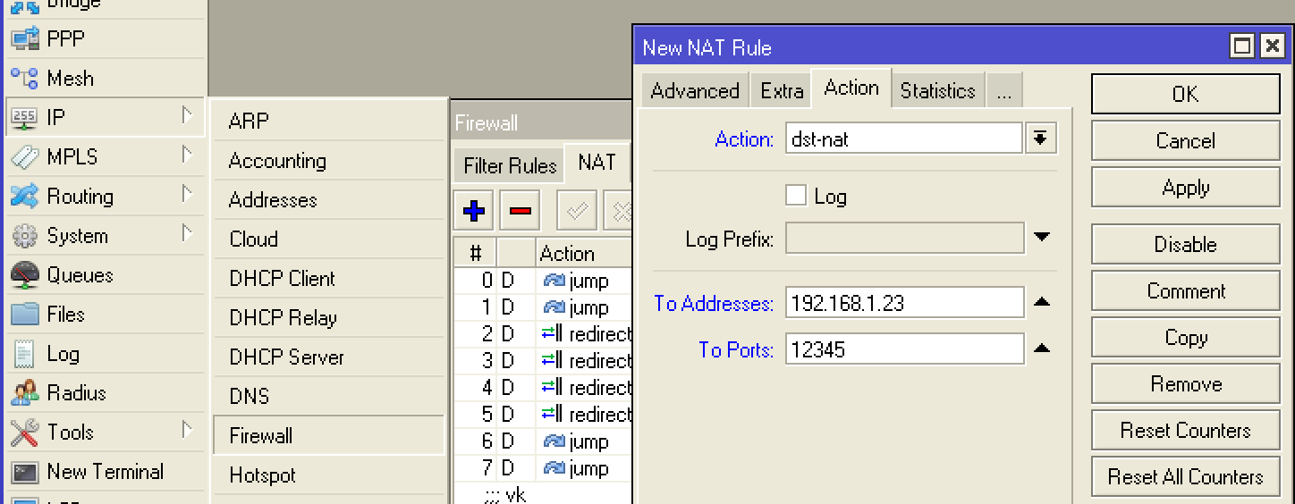Viewport: 1295px width, 504px height.
Task: Switch to the Extra tab
Action: (x=782, y=91)
